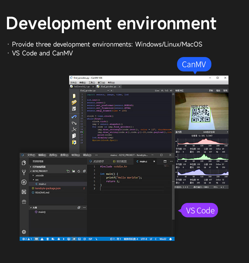
Task: Open Source Control in VS Code activity bar
Action: click(x=24, y=172)
